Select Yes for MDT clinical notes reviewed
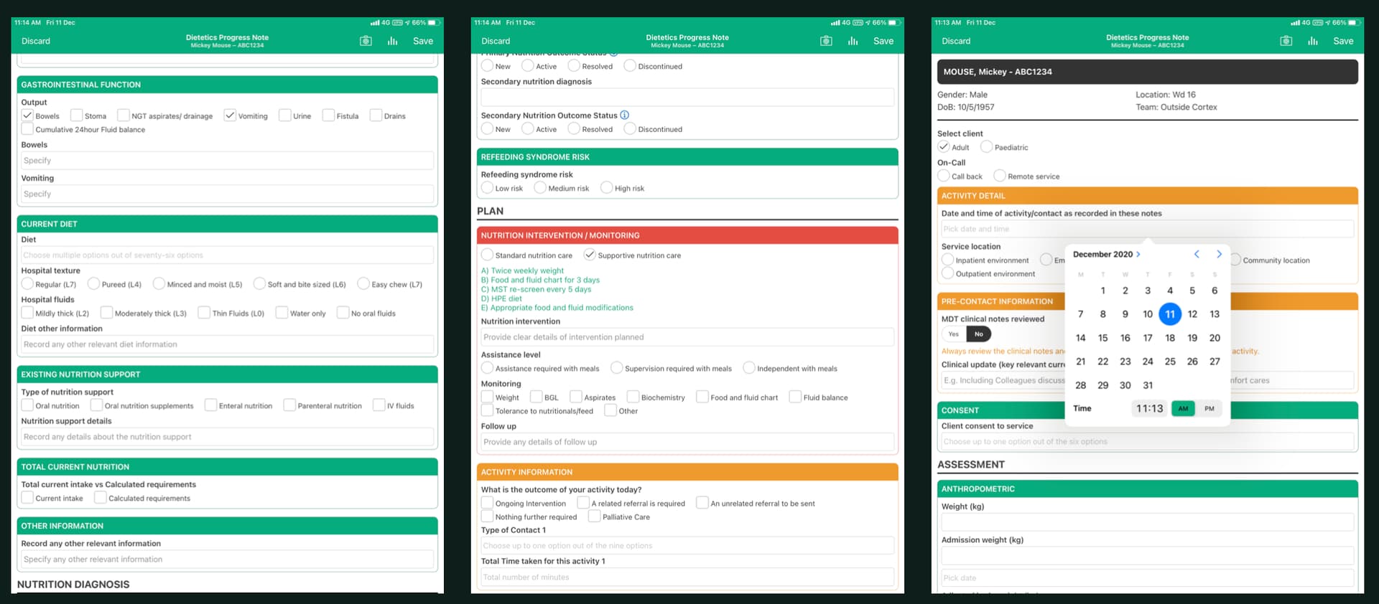This screenshot has height=604, width=1379. coord(953,334)
